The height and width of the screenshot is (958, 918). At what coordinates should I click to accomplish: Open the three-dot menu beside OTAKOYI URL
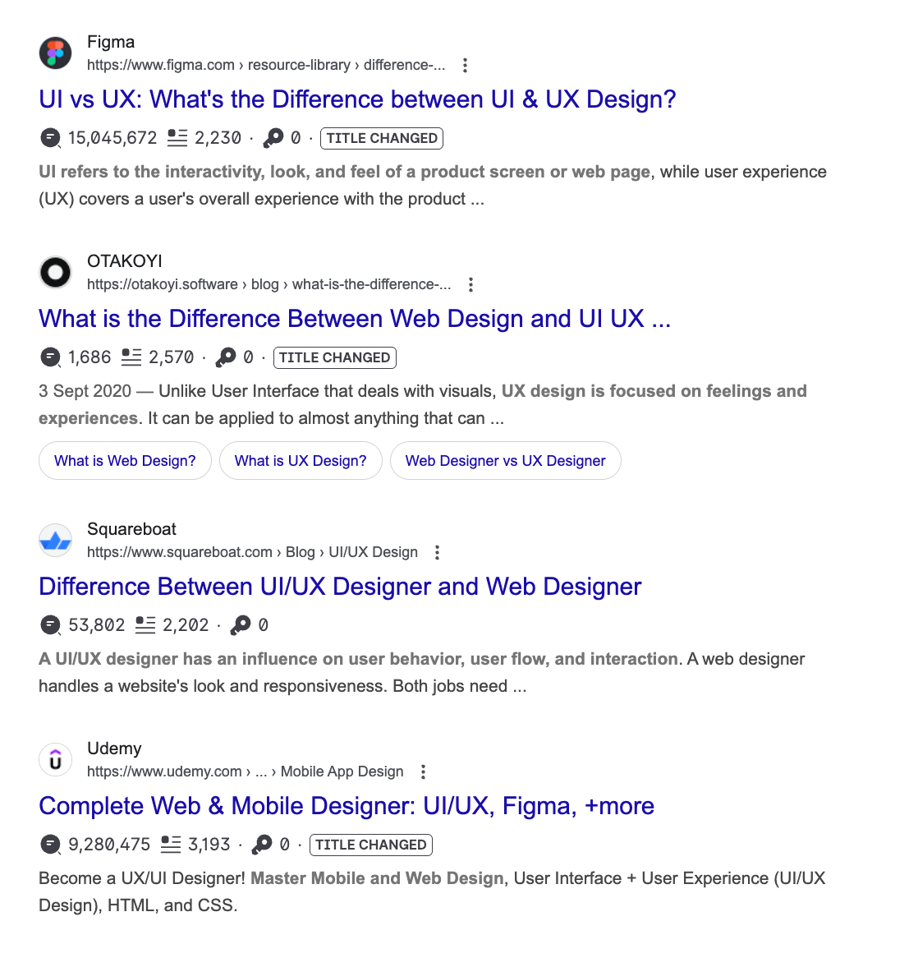click(470, 285)
